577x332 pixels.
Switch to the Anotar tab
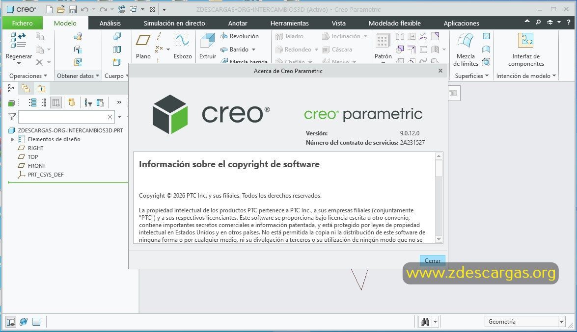[237, 23]
